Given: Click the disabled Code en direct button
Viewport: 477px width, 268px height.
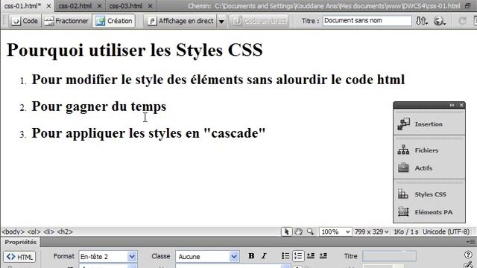Looking at the screenshot, I should [x=259, y=21].
